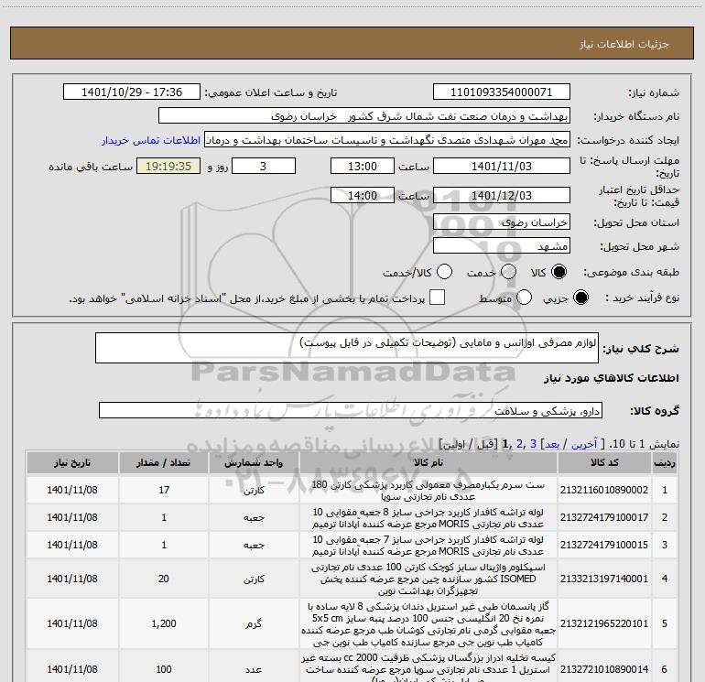Select the خدمت radio button
This screenshot has height=682, width=705.
(508, 272)
